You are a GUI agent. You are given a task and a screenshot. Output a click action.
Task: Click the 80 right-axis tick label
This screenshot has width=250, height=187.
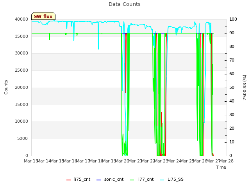coord(232,47)
